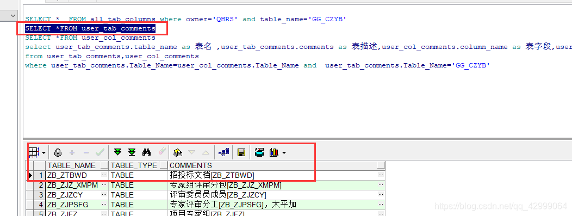Click the blue node-tree Link query icon

pyautogui.click(x=223, y=152)
